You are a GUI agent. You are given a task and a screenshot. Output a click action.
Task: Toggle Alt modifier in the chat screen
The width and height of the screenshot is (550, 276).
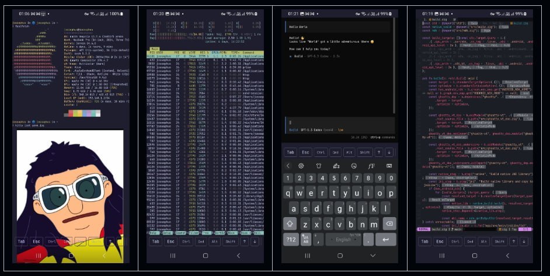point(349,152)
